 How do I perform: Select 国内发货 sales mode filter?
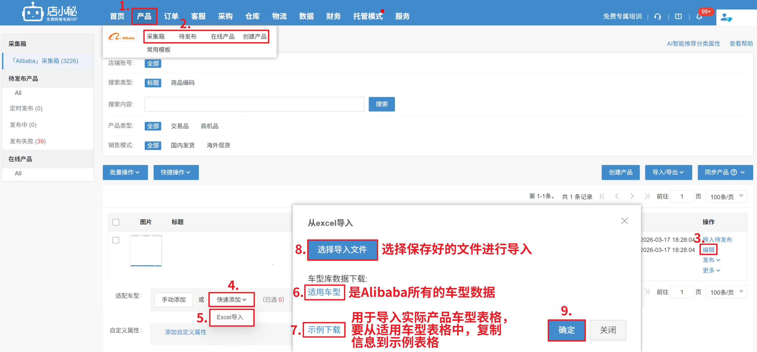(x=183, y=145)
